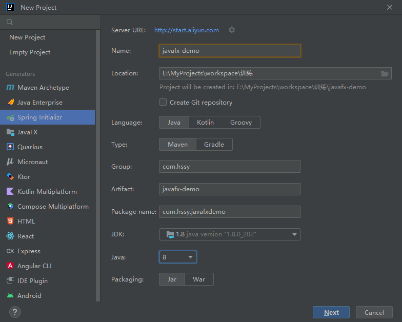Click the Java Enterprise icon
Screen dimensions: 402x322
pyautogui.click(x=10, y=102)
